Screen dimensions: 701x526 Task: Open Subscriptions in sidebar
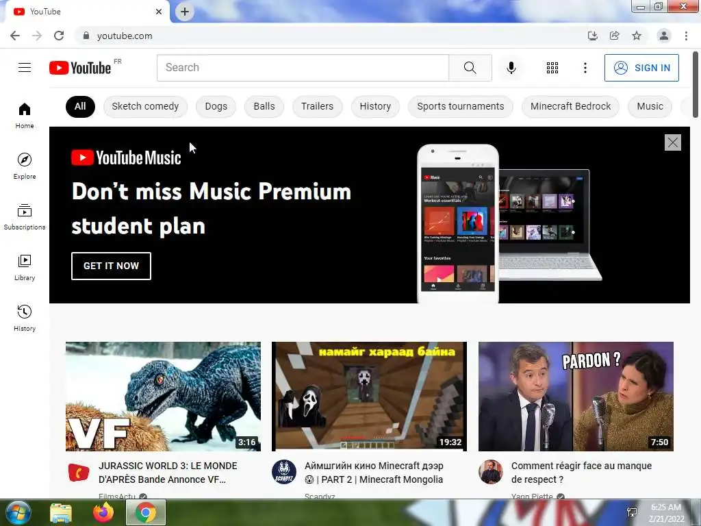[25, 217]
